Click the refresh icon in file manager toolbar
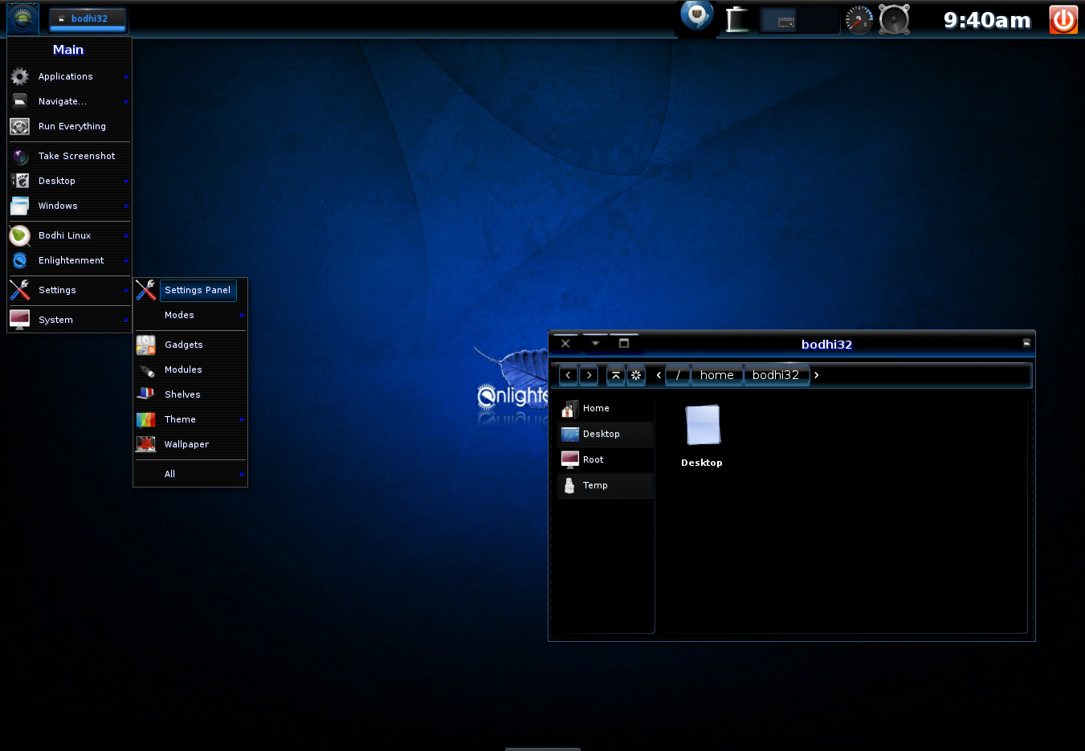This screenshot has width=1085, height=751. click(x=636, y=375)
